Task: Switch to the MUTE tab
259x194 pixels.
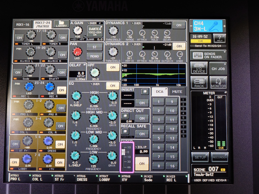Action: 177,92
